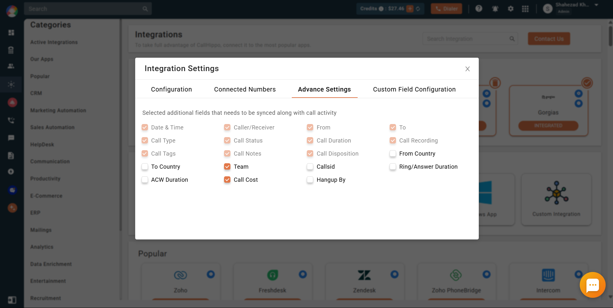The image size is (613, 308).
Task: Click the sidebar collapse icon at bottom
Action: pos(12,300)
